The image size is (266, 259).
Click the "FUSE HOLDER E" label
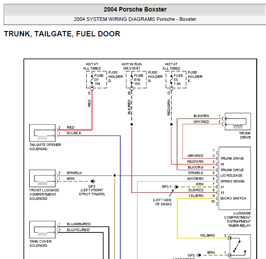coord(195,76)
